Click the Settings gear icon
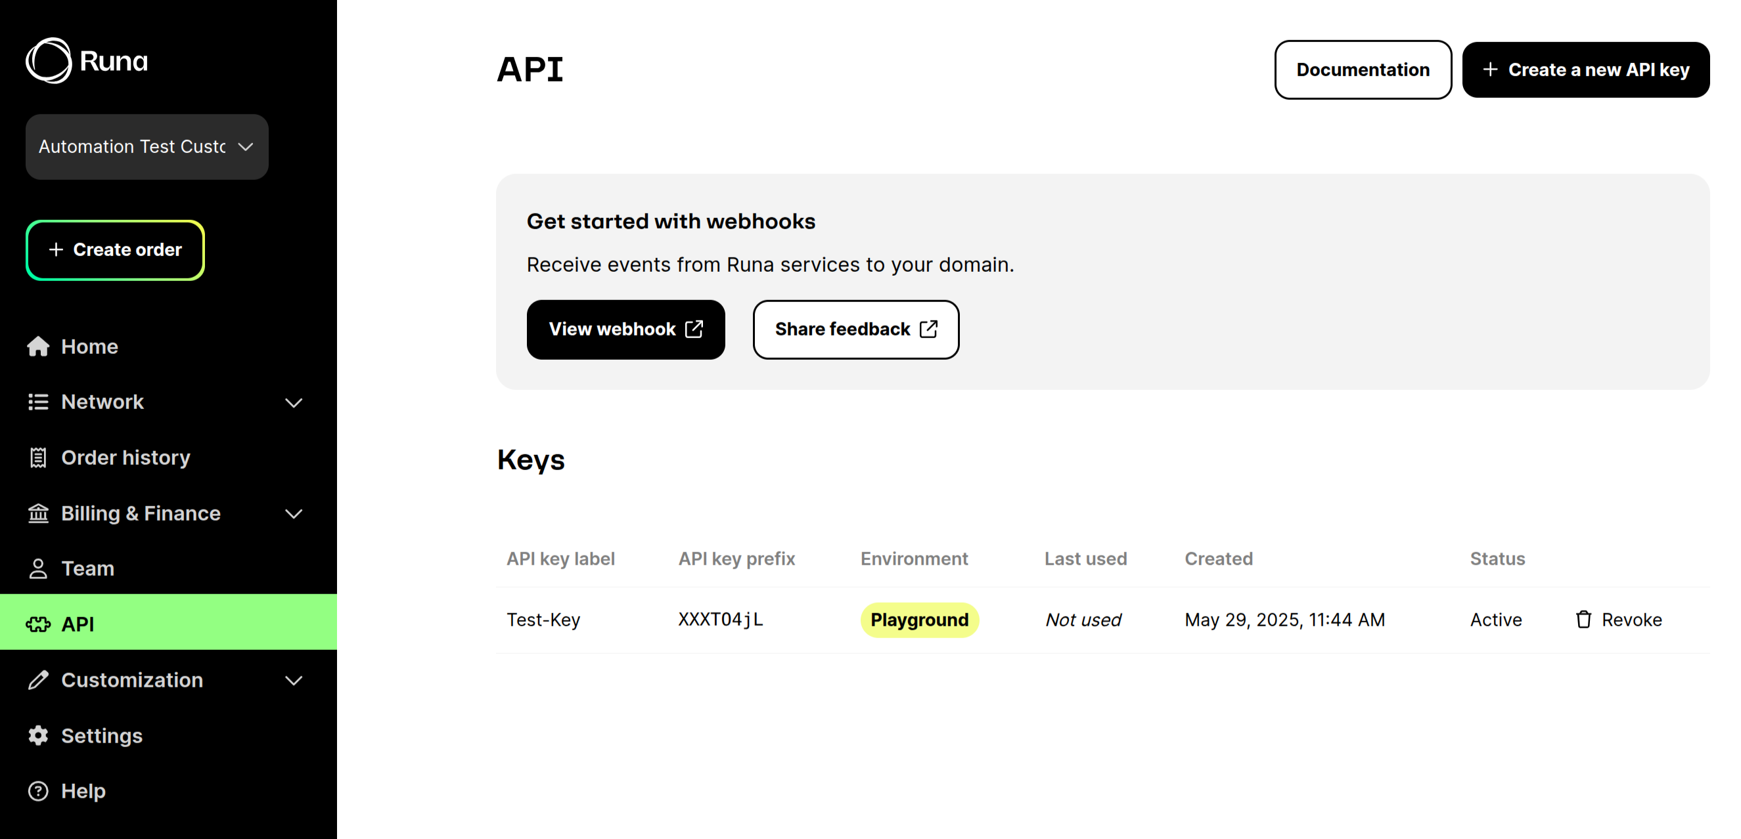1741x839 pixels. [x=38, y=736]
